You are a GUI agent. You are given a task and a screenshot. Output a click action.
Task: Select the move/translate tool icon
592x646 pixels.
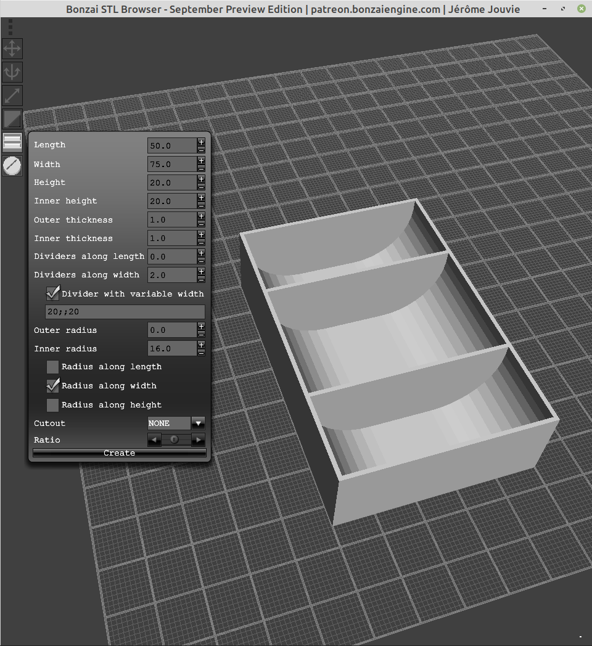[x=12, y=49]
